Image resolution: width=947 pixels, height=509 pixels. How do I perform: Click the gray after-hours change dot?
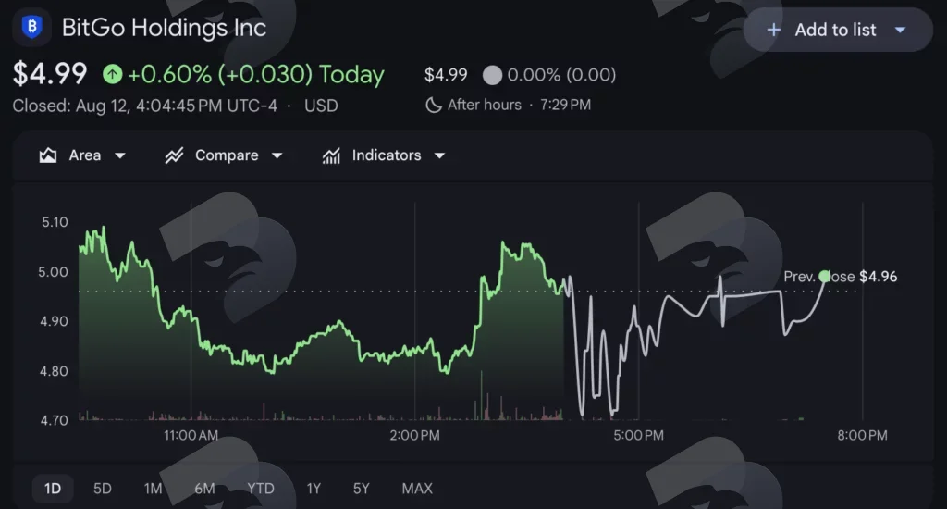(x=492, y=75)
